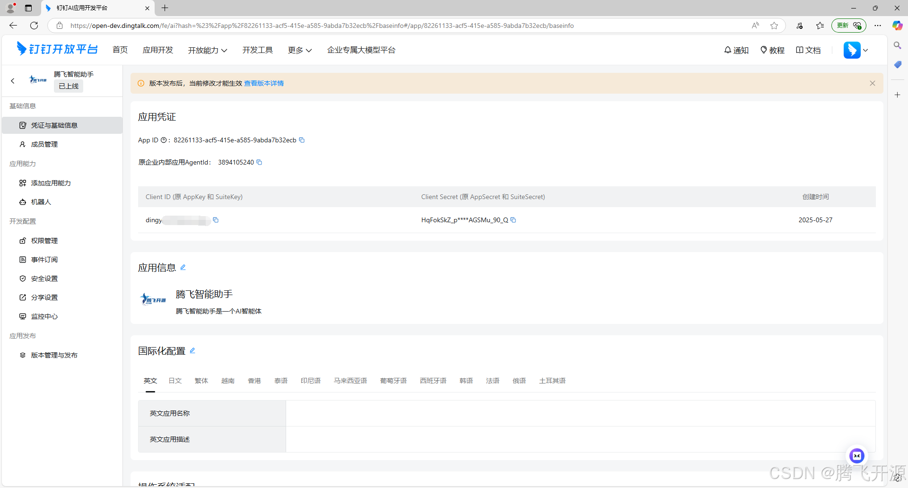This screenshot has height=488, width=908.
Task: Switch to the 韩语 language tab
Action: tap(466, 381)
